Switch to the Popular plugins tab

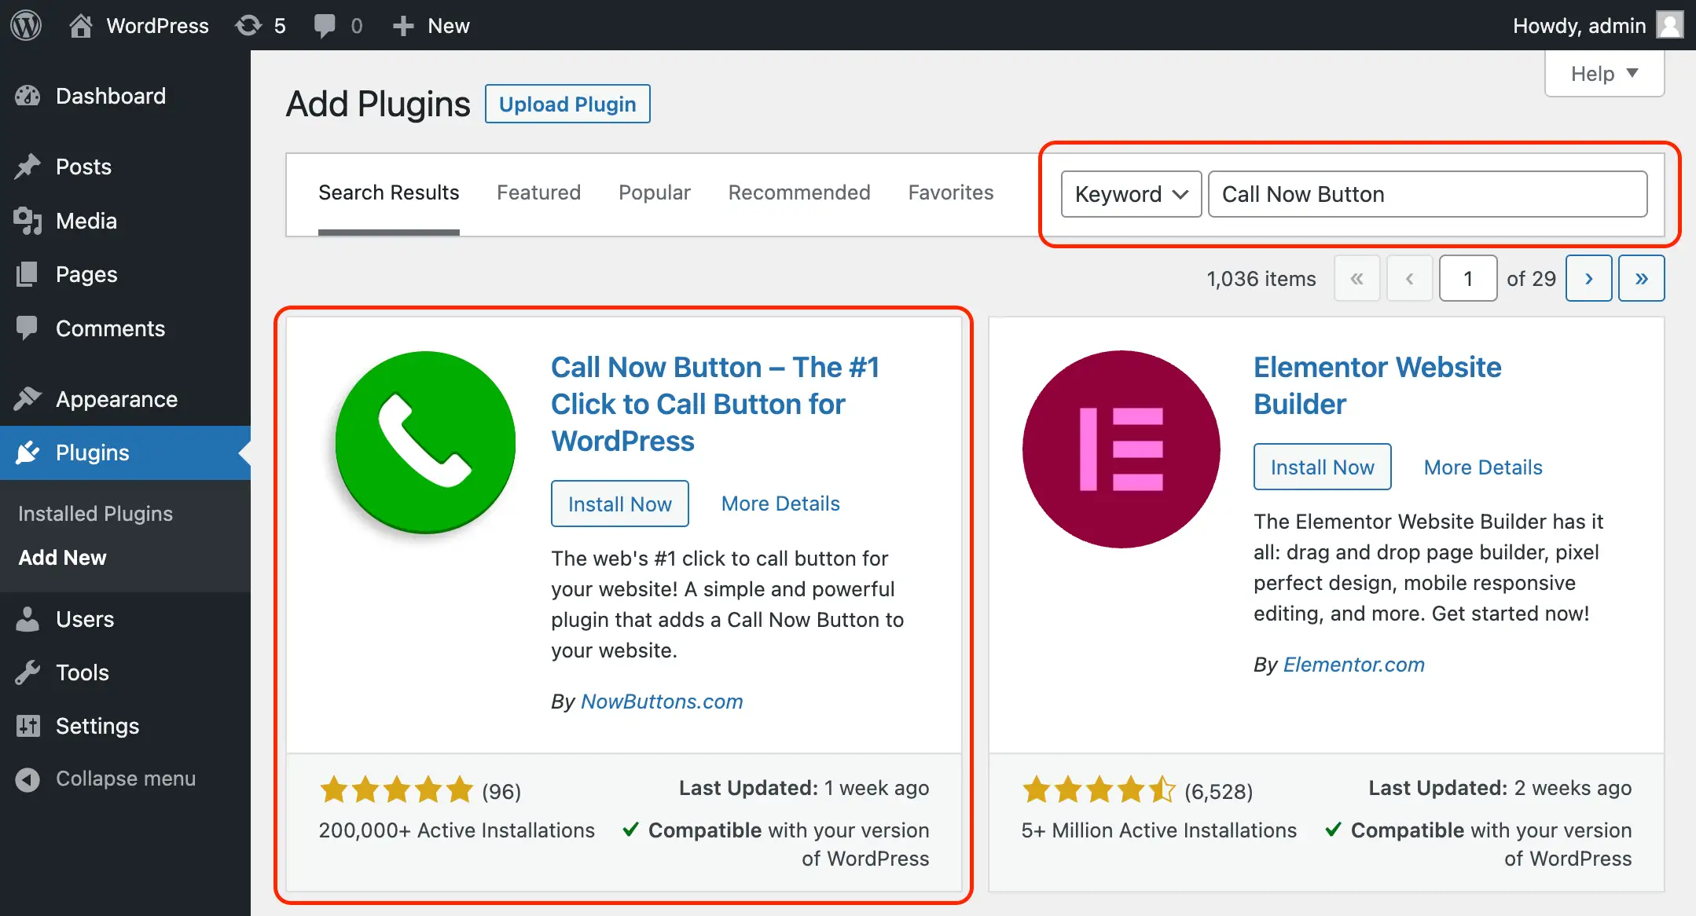[x=654, y=192]
